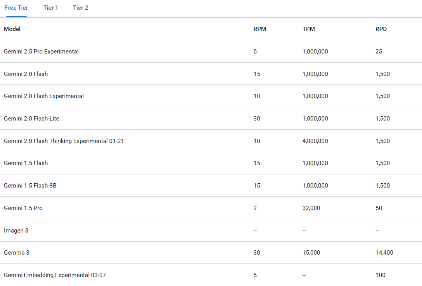Click the TPM column header
Viewport: 422px width, 286px height.
click(x=309, y=29)
